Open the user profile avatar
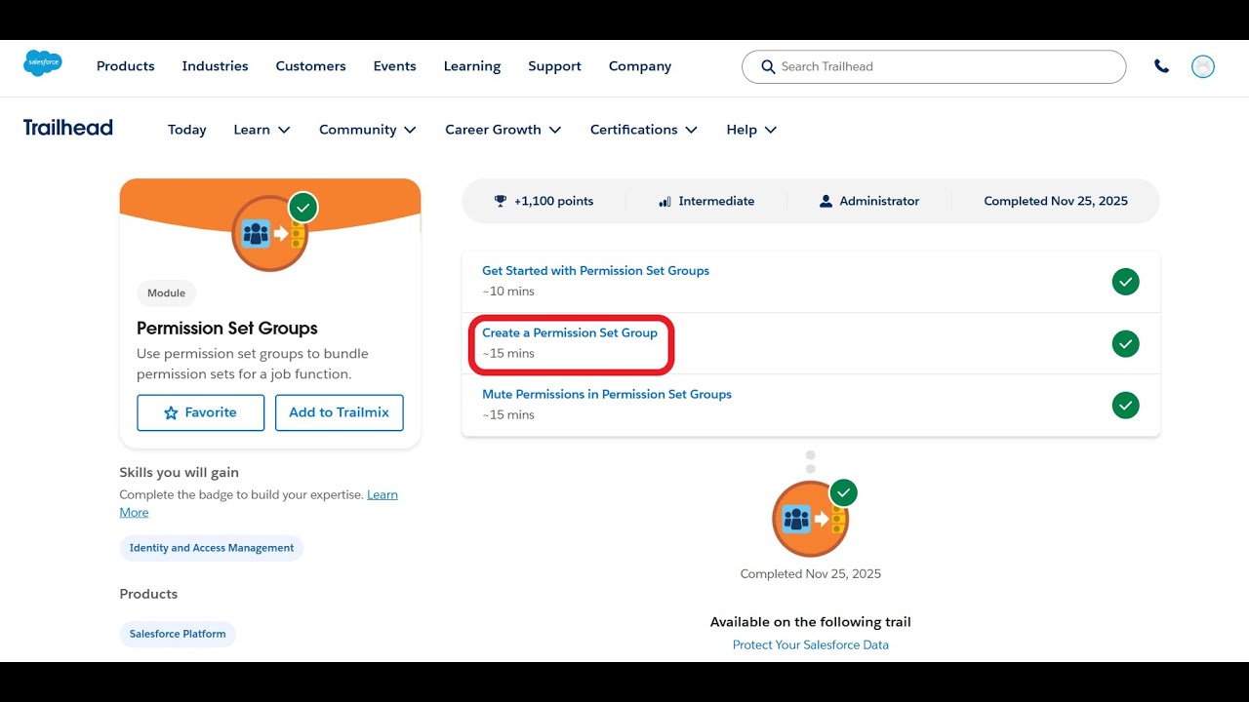 tap(1203, 66)
